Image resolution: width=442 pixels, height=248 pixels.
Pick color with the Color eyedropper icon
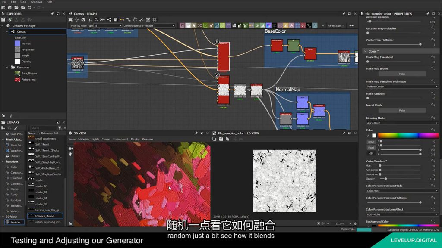point(368,136)
